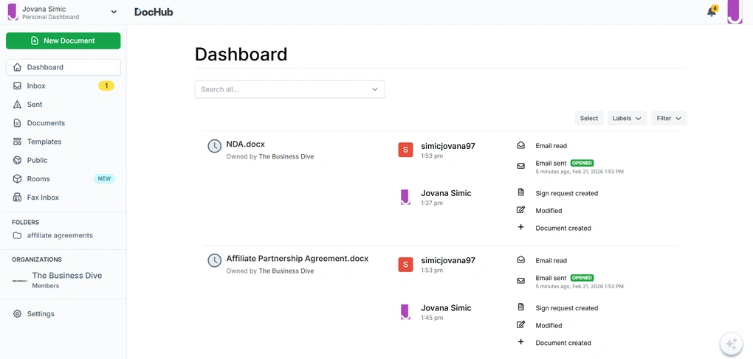Click the Modified pencil icon for NDA

[x=520, y=210]
